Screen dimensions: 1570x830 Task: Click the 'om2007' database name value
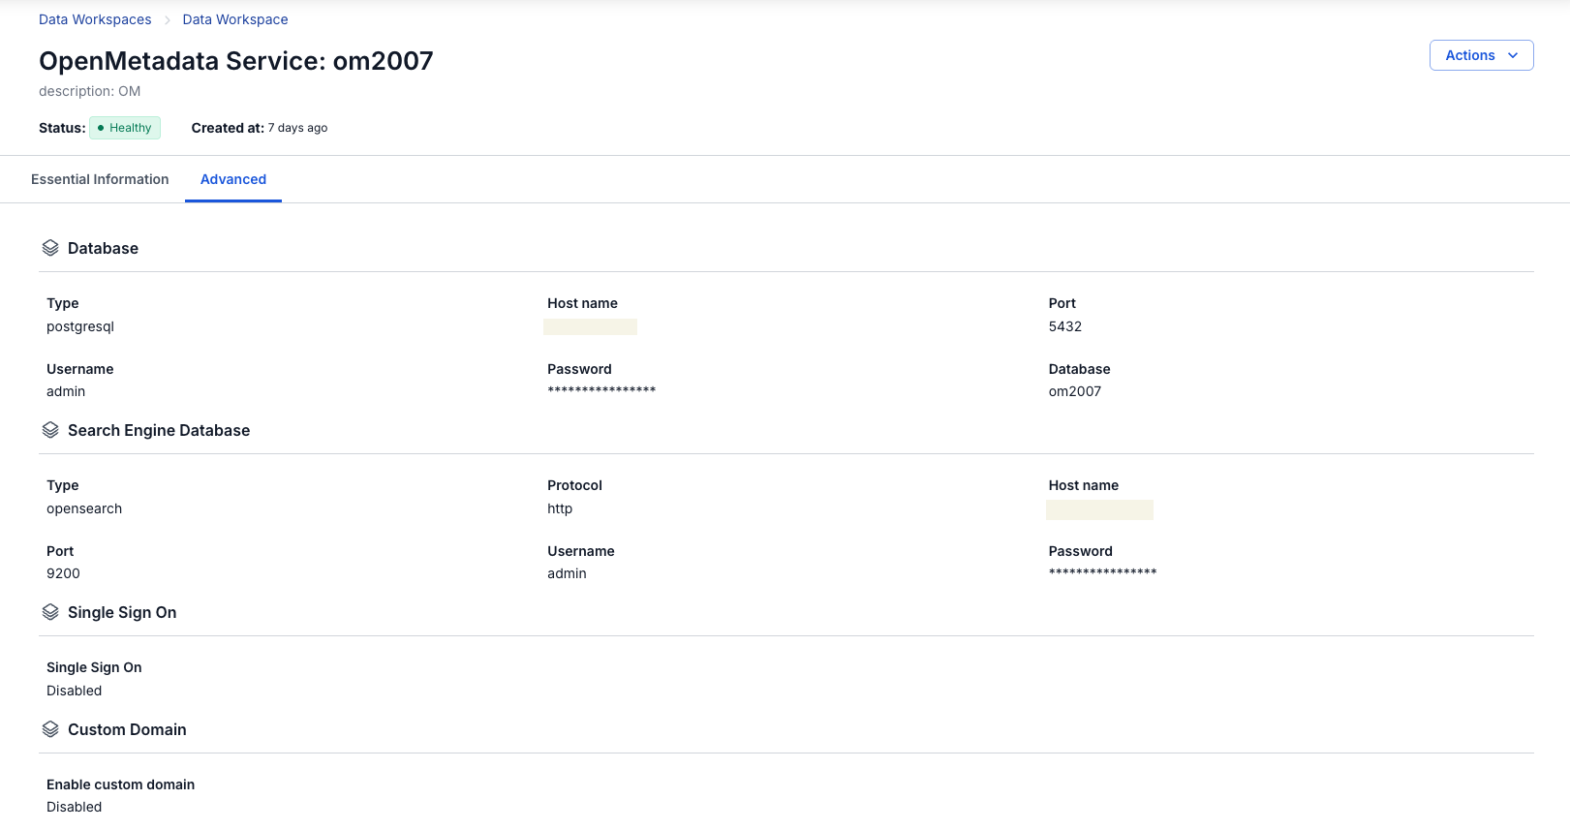click(1075, 391)
